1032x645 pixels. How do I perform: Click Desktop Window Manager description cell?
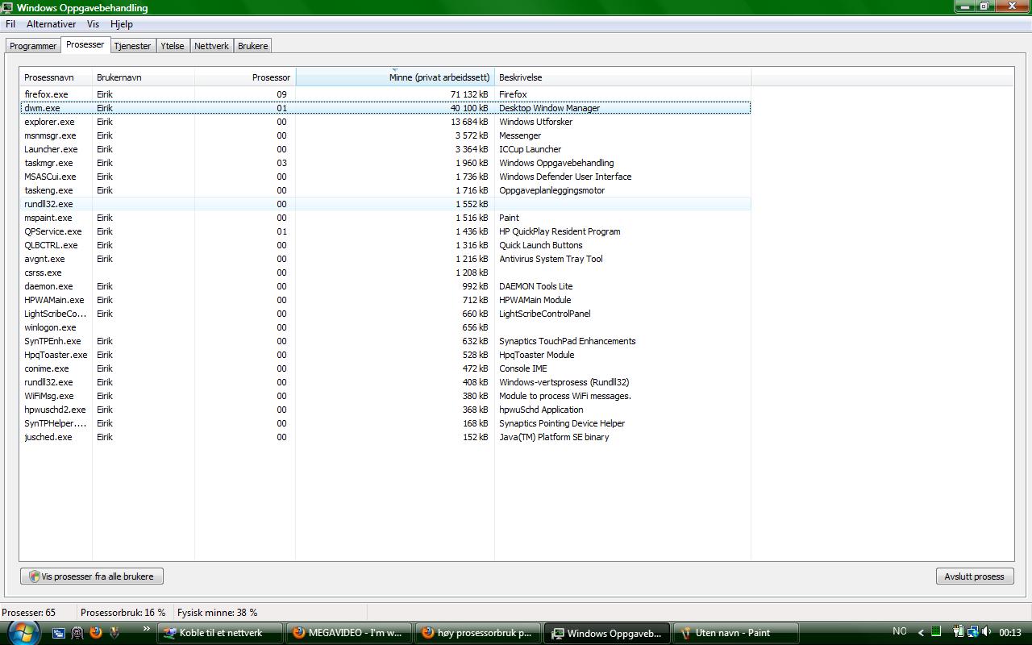click(x=549, y=108)
